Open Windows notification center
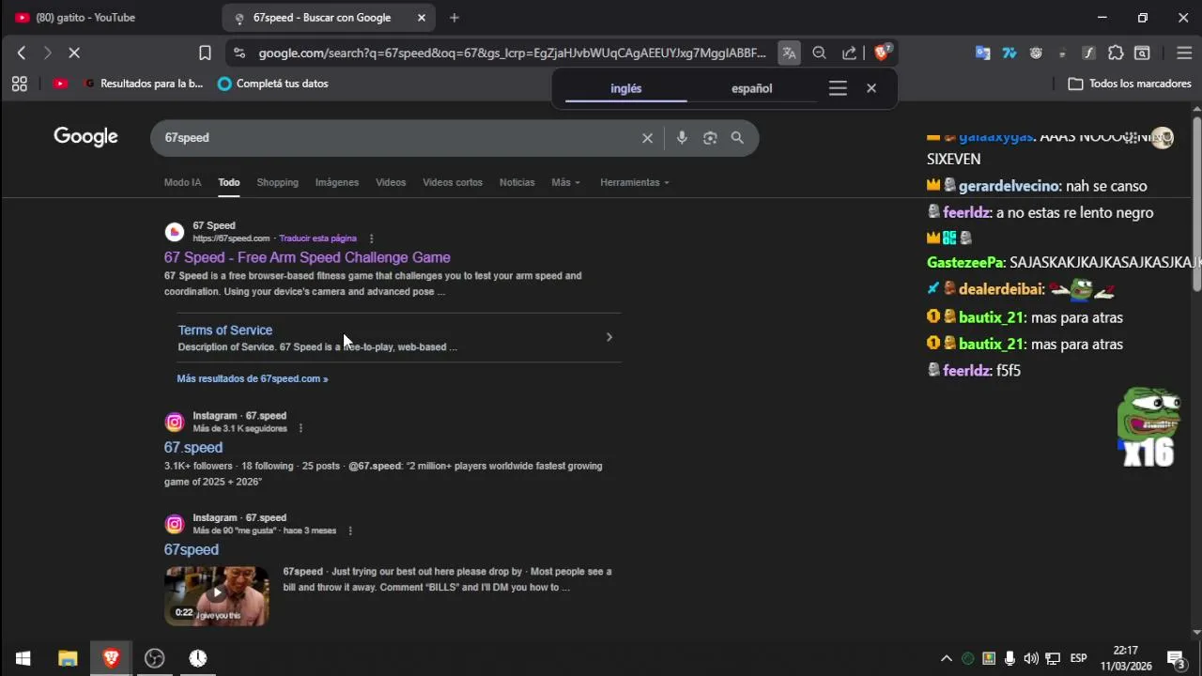The height and width of the screenshot is (676, 1202). [x=1176, y=658]
